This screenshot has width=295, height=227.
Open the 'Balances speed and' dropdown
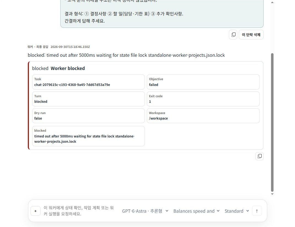pos(196,211)
